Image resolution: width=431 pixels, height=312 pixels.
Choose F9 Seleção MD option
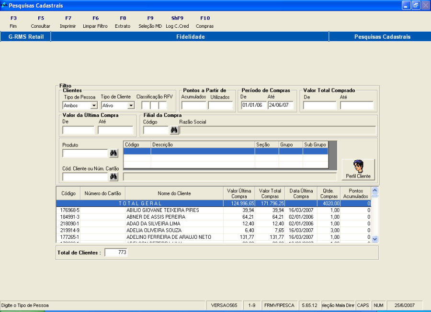150,22
